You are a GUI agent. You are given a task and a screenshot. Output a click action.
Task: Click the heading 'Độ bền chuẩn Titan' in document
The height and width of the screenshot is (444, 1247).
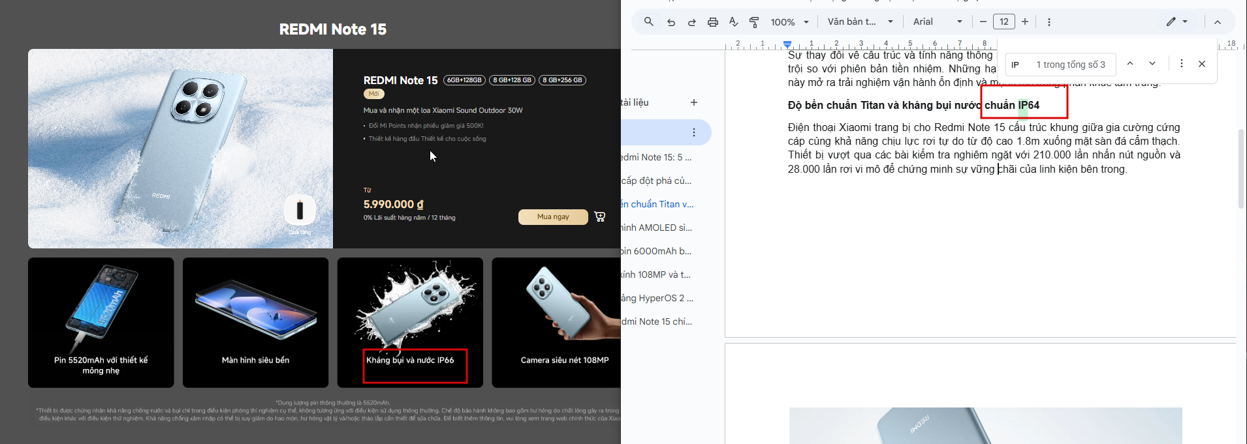pyautogui.click(x=913, y=105)
